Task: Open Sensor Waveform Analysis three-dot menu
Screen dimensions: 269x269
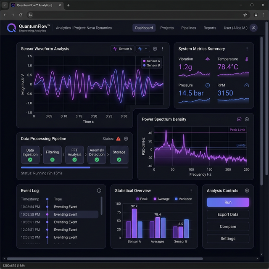Action: click(162, 49)
